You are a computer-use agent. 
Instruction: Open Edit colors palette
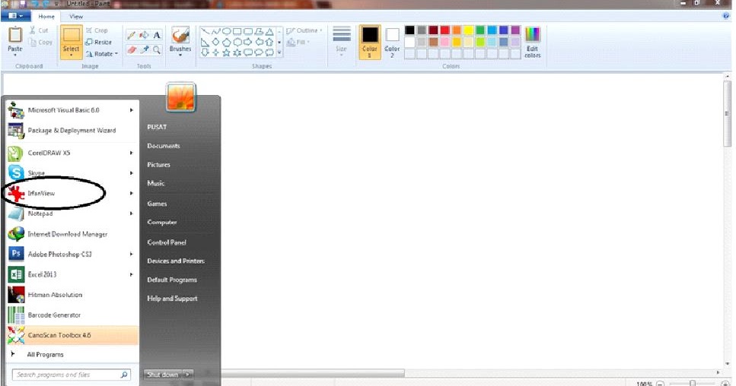click(x=532, y=42)
